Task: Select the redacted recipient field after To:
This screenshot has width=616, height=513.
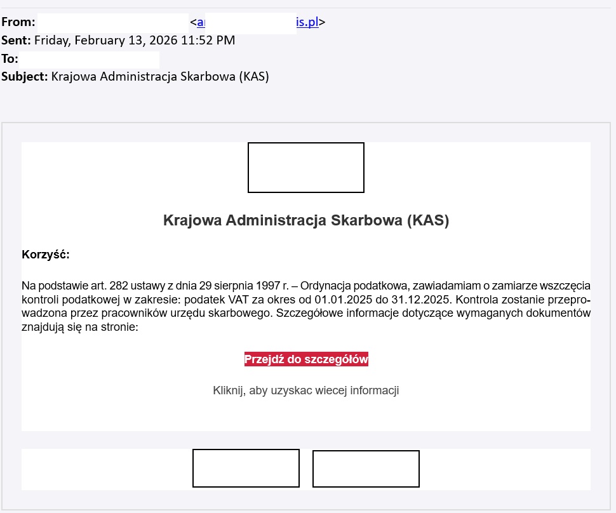Action: 89,60
